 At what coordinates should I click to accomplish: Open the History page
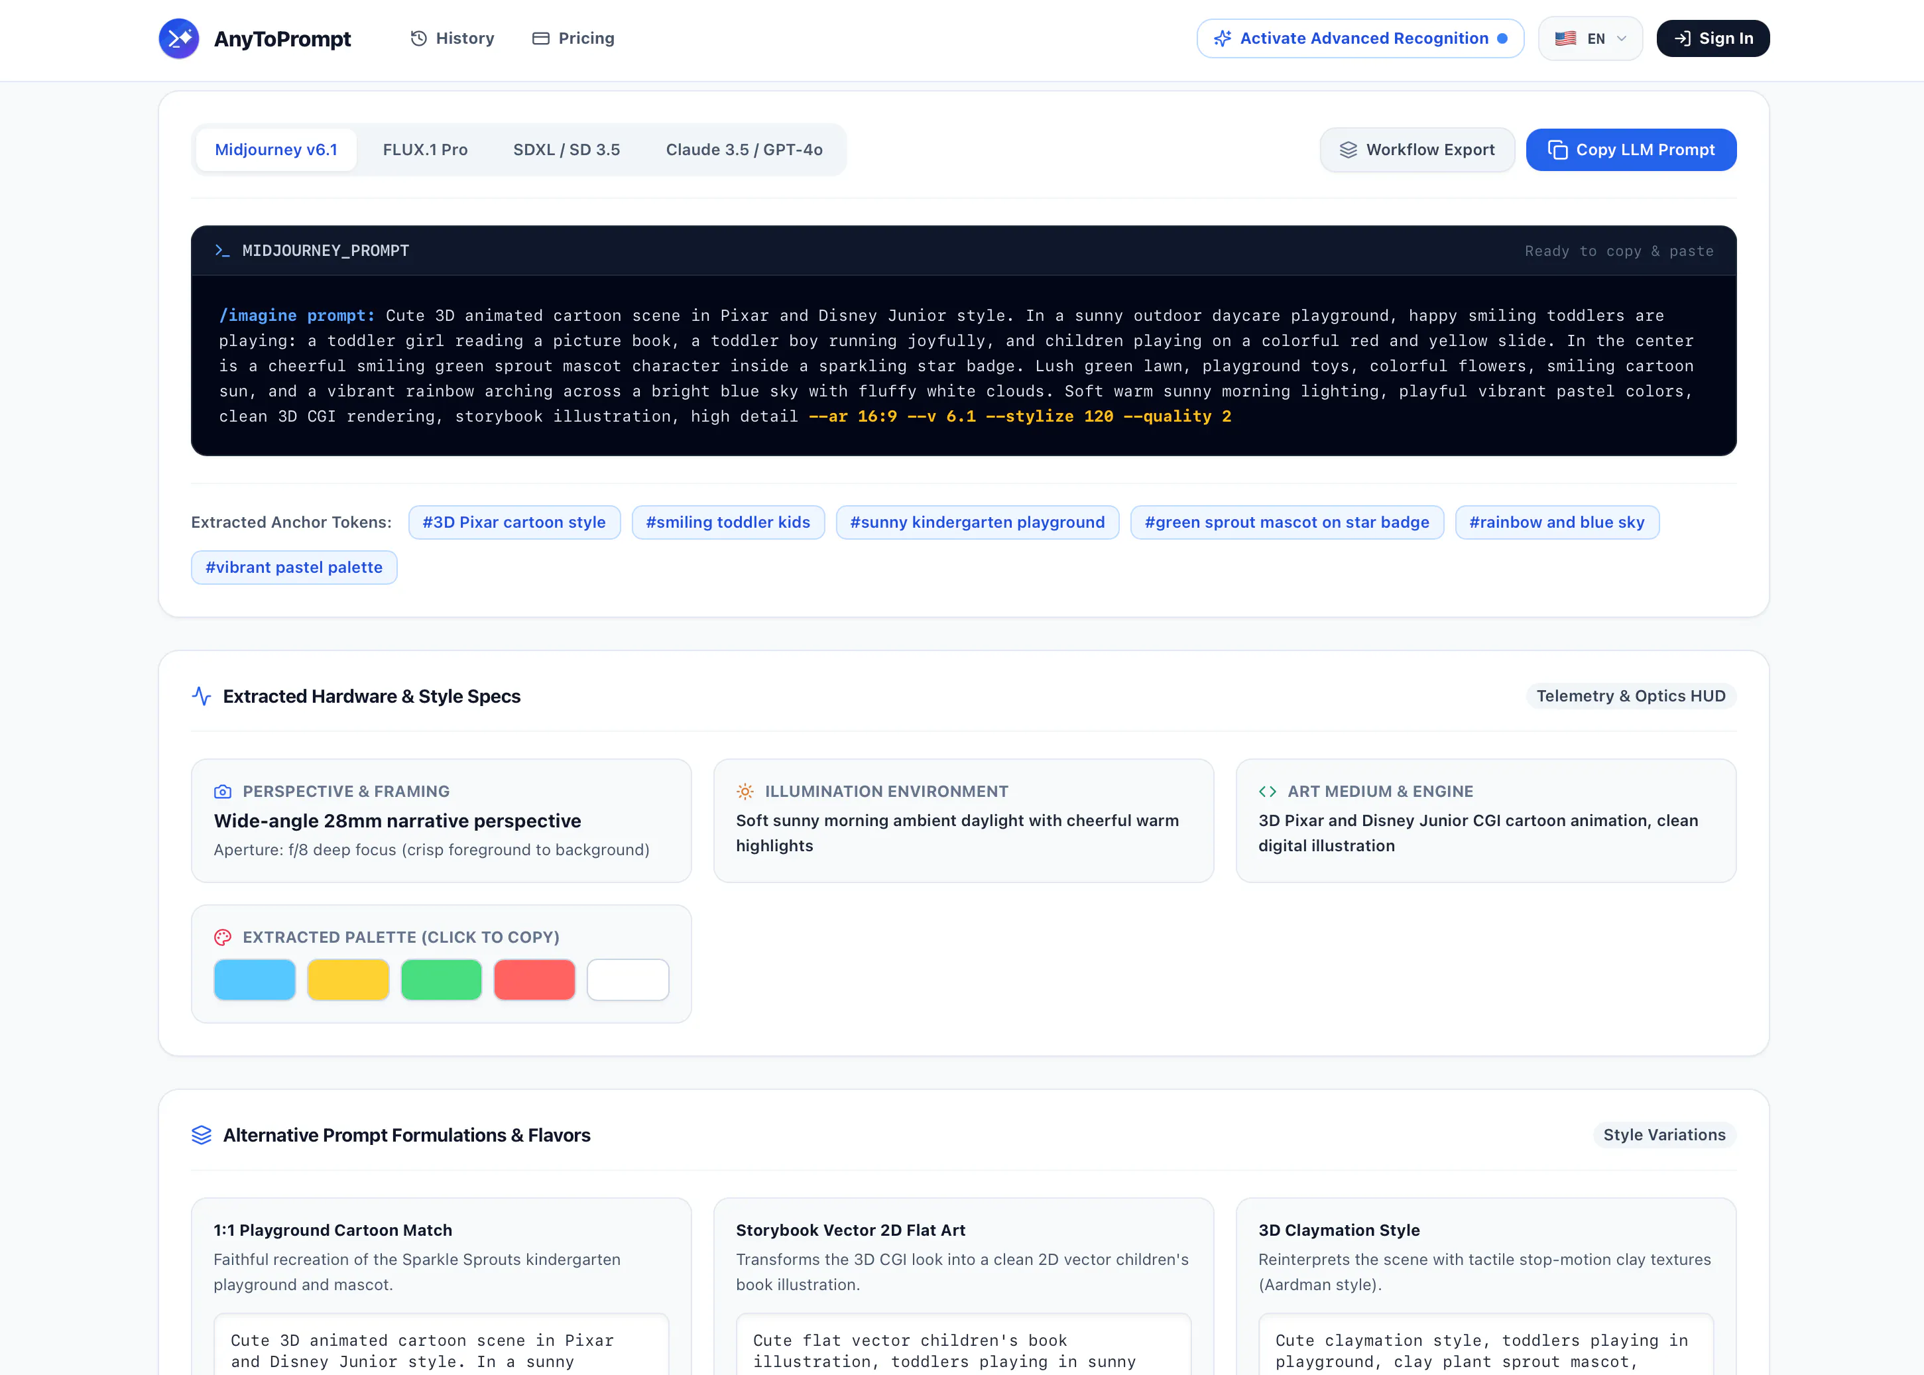click(452, 38)
